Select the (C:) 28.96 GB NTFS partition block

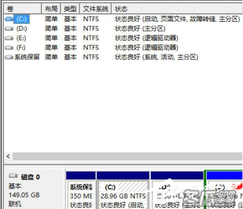pyautogui.click(x=123, y=190)
